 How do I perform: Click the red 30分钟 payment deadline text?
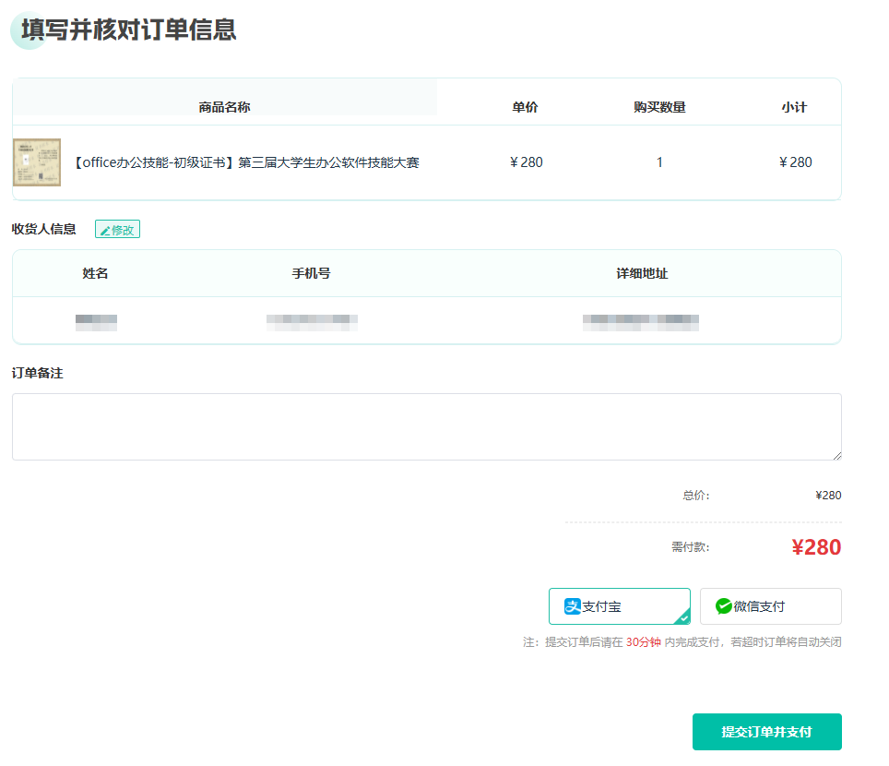click(x=643, y=642)
